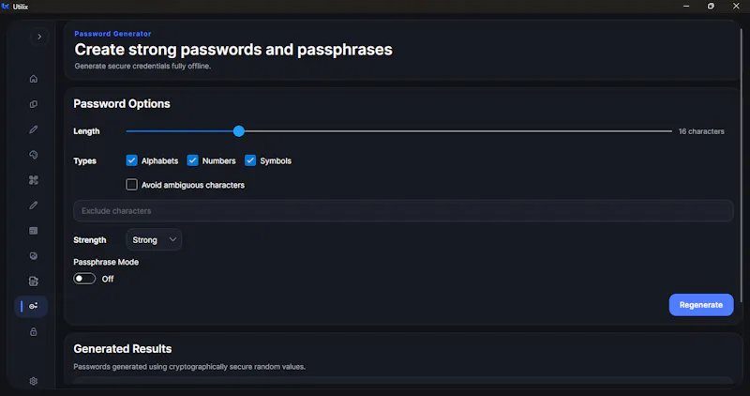Open the padlock sidebar icon

click(x=34, y=332)
